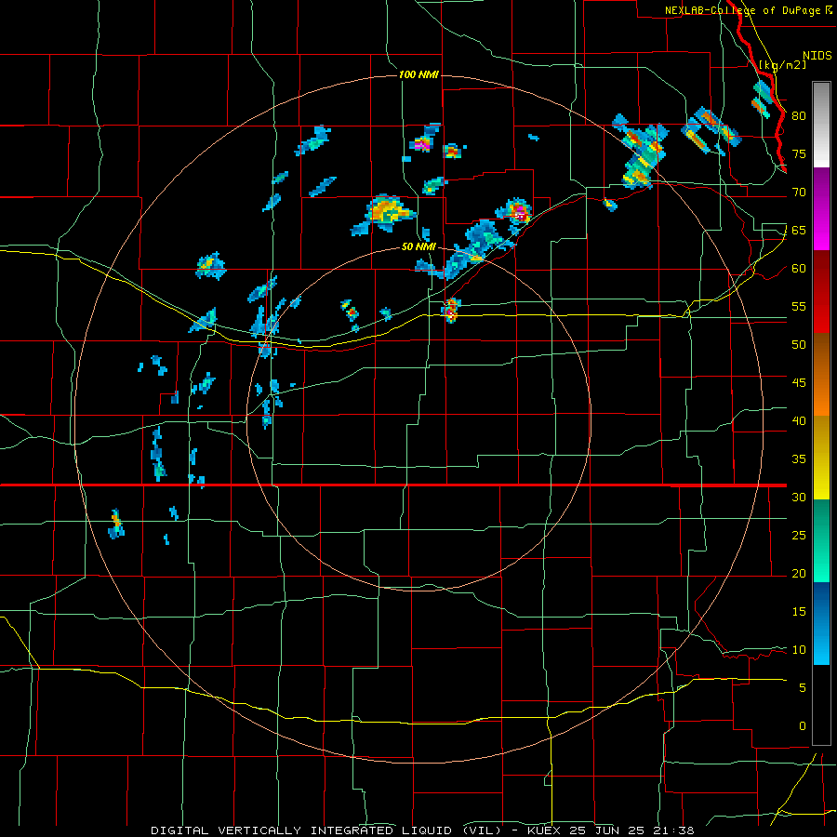Screen dimensions: 837x837
Task: Click the scale value 75
Action: coord(799,154)
